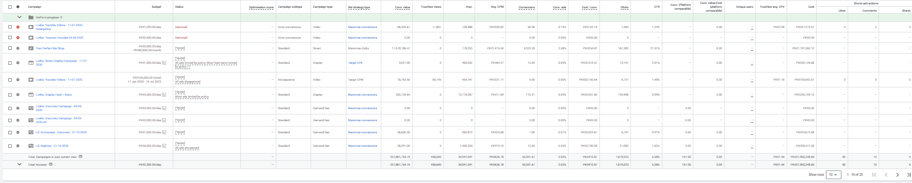Open budget report icon for LO: Activewear row
Screen dimensions: 912x183
pyautogui.click(x=164, y=132)
